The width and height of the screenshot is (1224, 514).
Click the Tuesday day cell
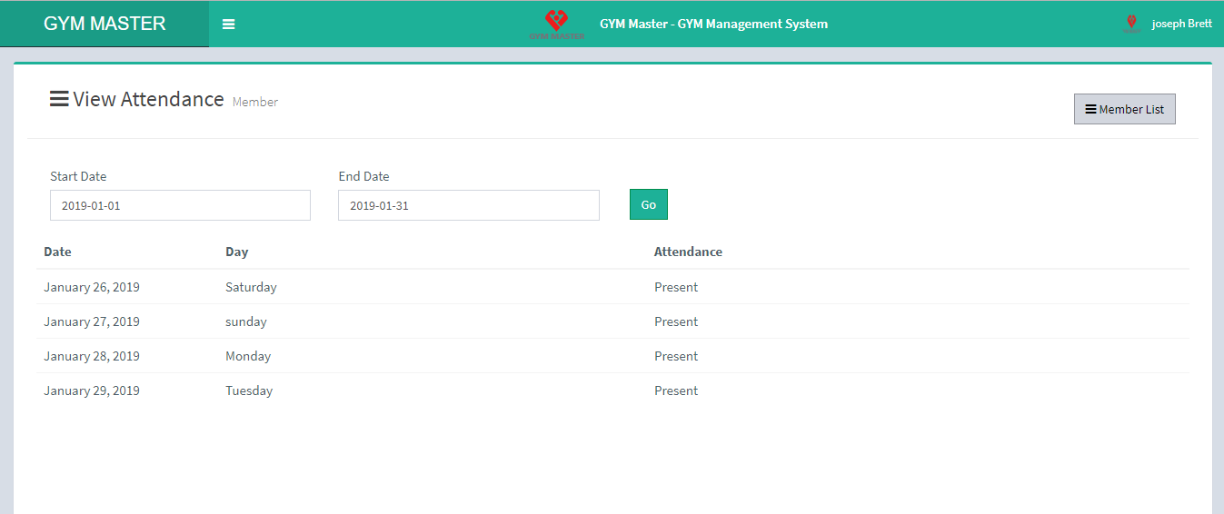tap(249, 390)
